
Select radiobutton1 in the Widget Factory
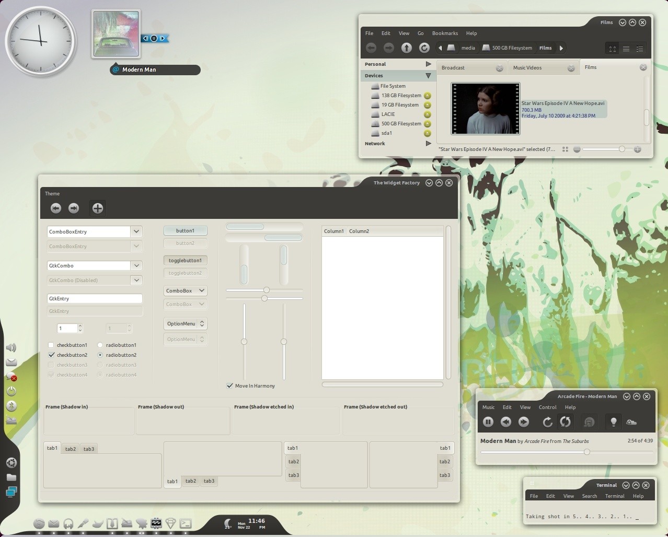(x=100, y=345)
